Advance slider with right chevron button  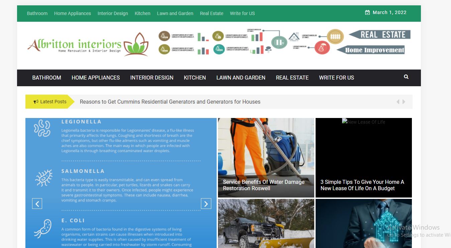point(206,204)
